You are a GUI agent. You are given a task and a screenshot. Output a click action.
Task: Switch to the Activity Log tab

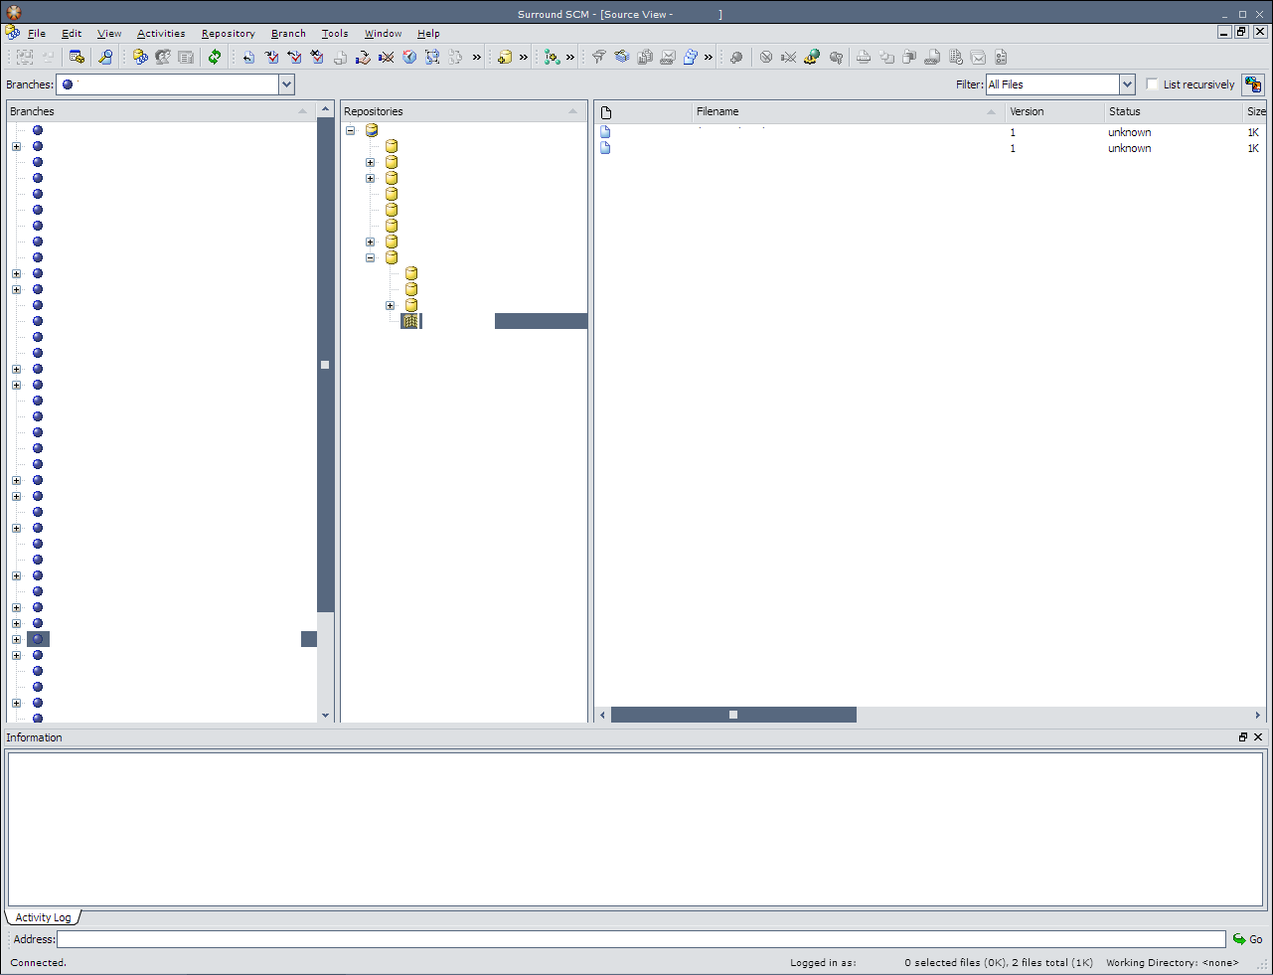pos(43,917)
